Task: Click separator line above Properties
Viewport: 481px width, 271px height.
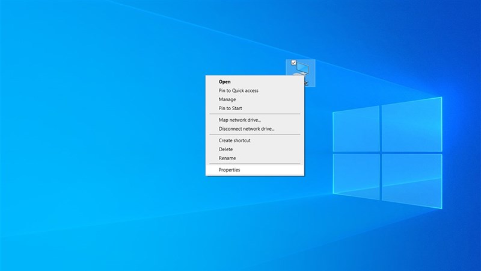Action: coord(254,164)
